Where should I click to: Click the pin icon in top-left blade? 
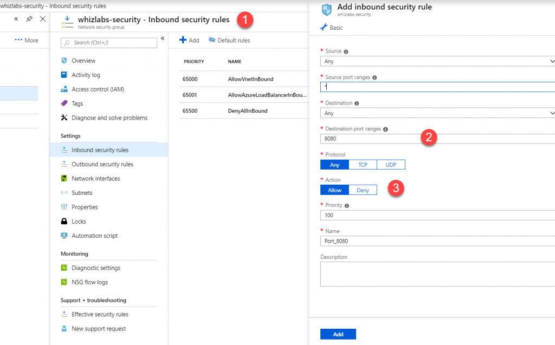coord(29,19)
